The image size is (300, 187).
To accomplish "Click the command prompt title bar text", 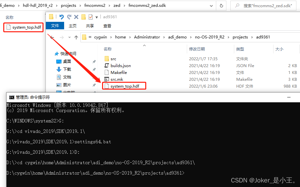I will pyautogui.click(x=33, y=97).
